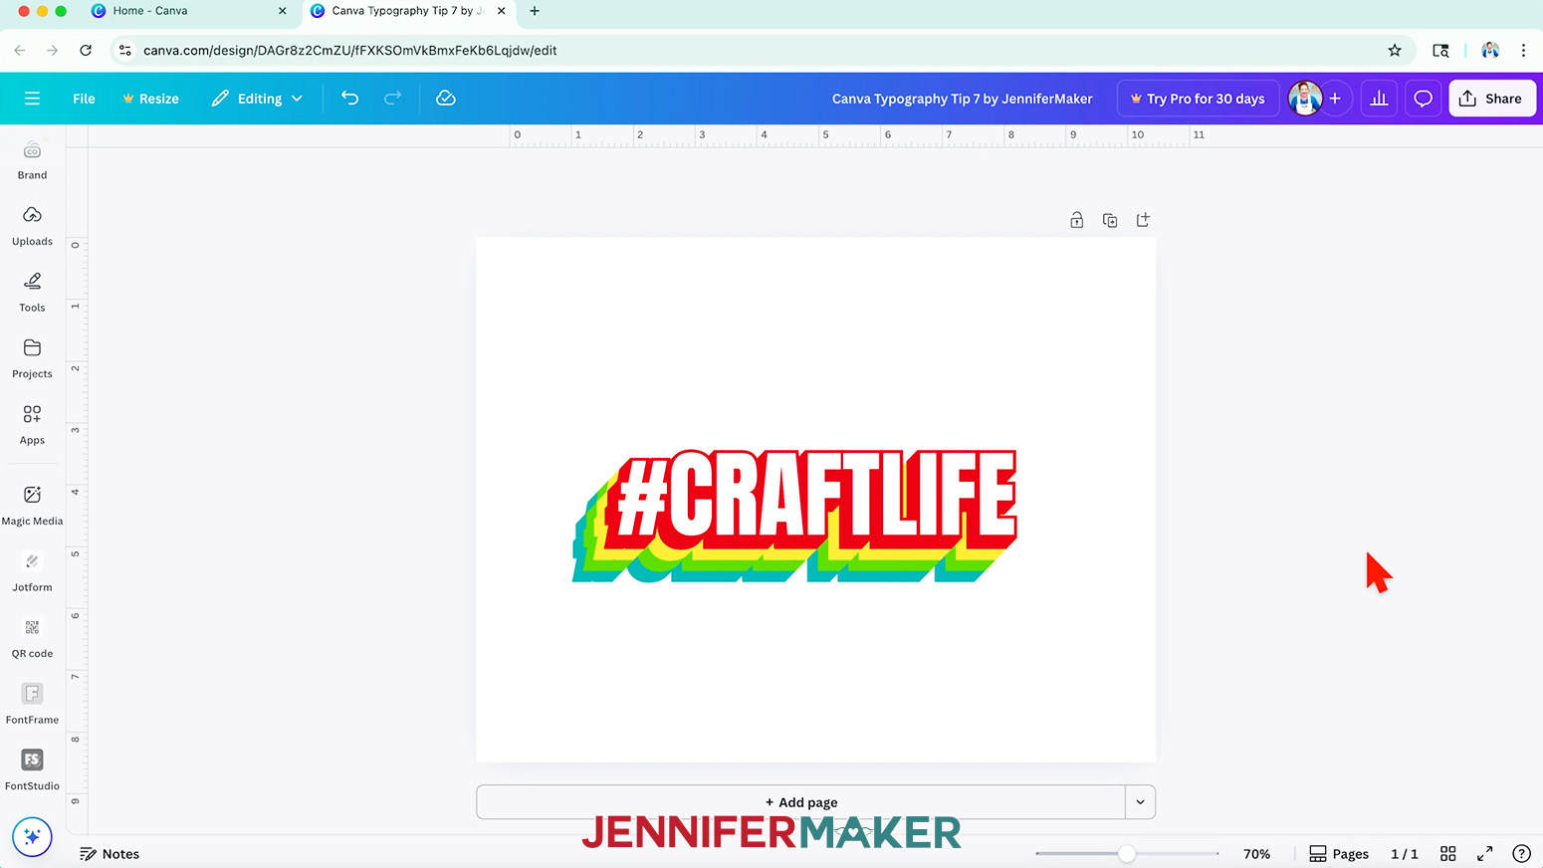1543x868 pixels.
Task: Bookmark this page with the star
Action: (x=1395, y=50)
